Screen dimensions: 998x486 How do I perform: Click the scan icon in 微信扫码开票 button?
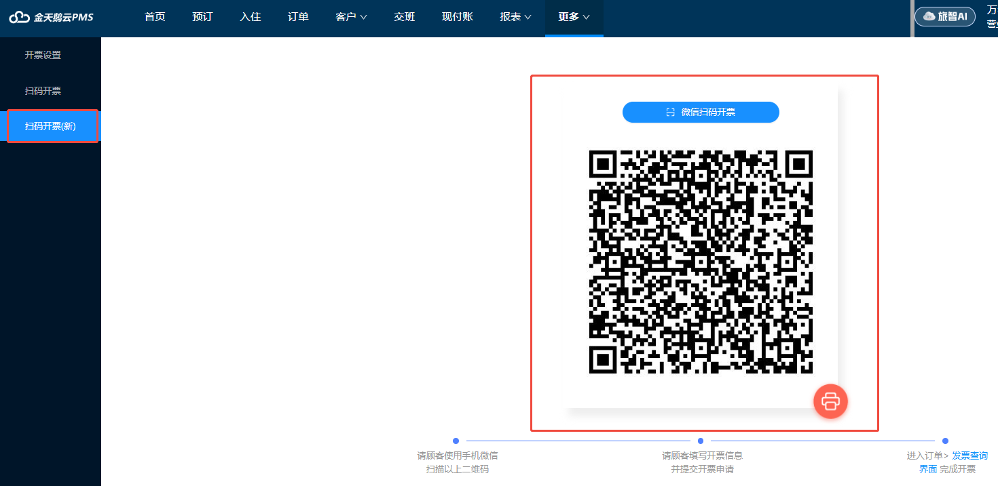tap(670, 112)
